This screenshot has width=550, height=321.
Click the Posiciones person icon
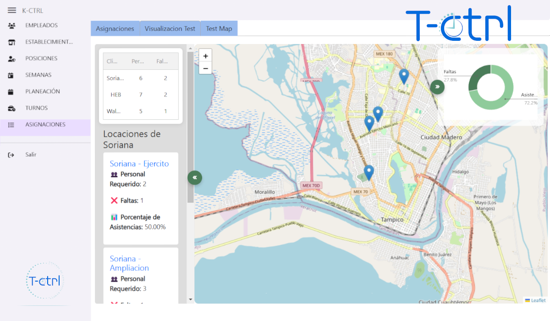pos(12,59)
